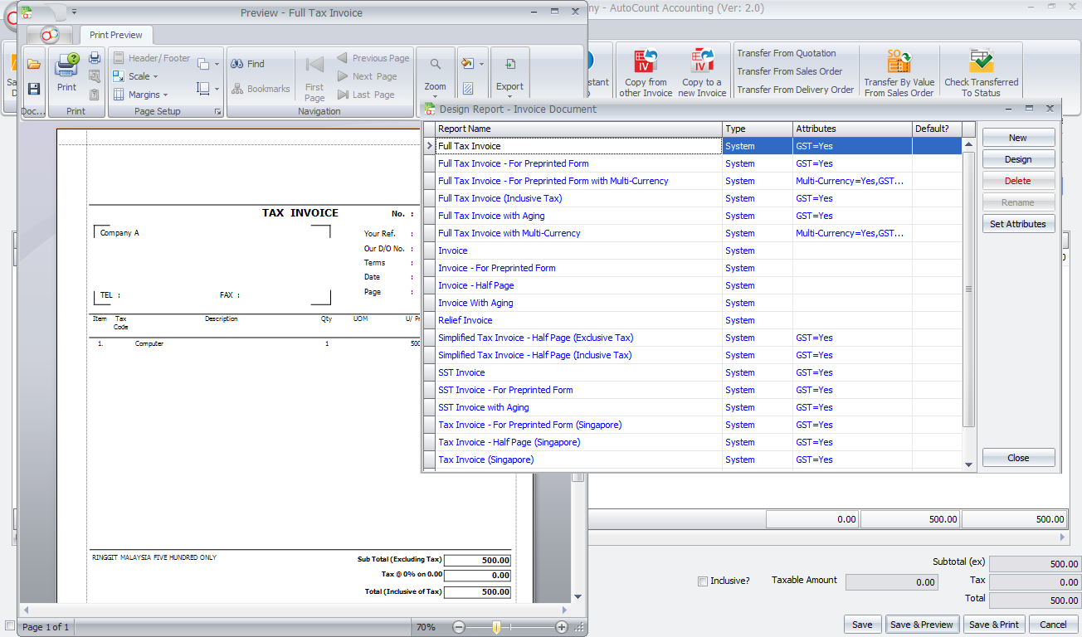Select 'SST Invoice with Aging' report row
Image resolution: width=1082 pixels, height=637 pixels.
693,407
